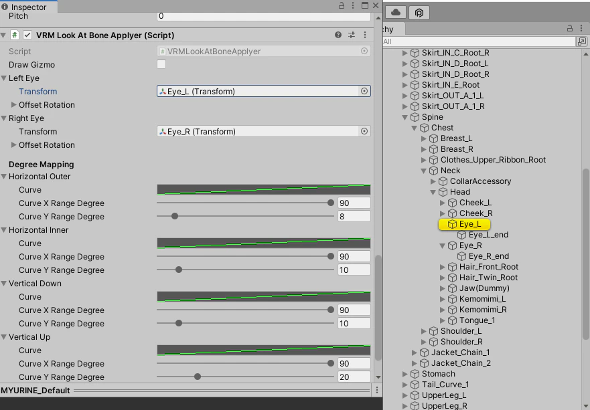590x410 pixels.
Task: Click the Inspector info icon in tab
Action: pos(5,7)
